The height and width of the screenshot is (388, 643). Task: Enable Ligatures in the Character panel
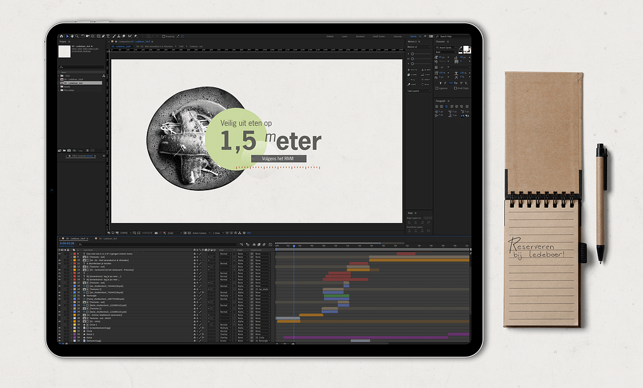coord(437,88)
